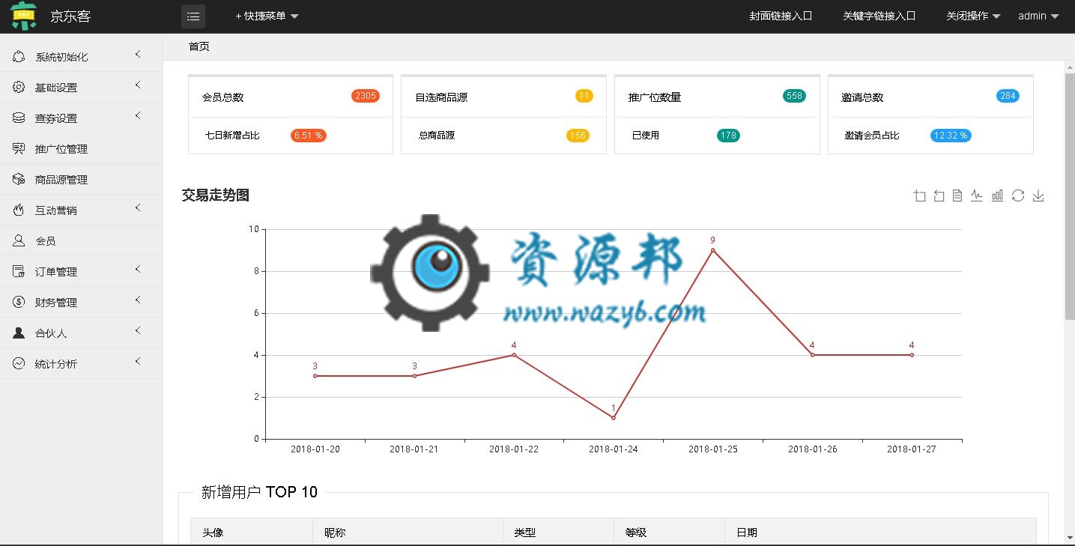
Task: Click the 类型 column header
Action: 524,533
